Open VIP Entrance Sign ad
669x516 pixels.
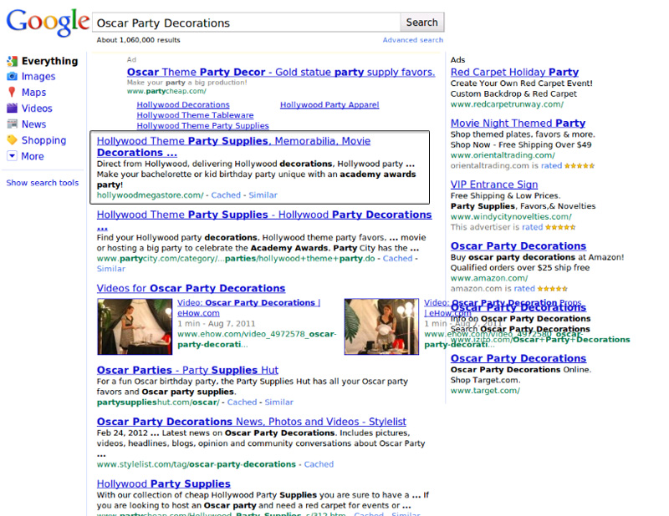pos(494,185)
